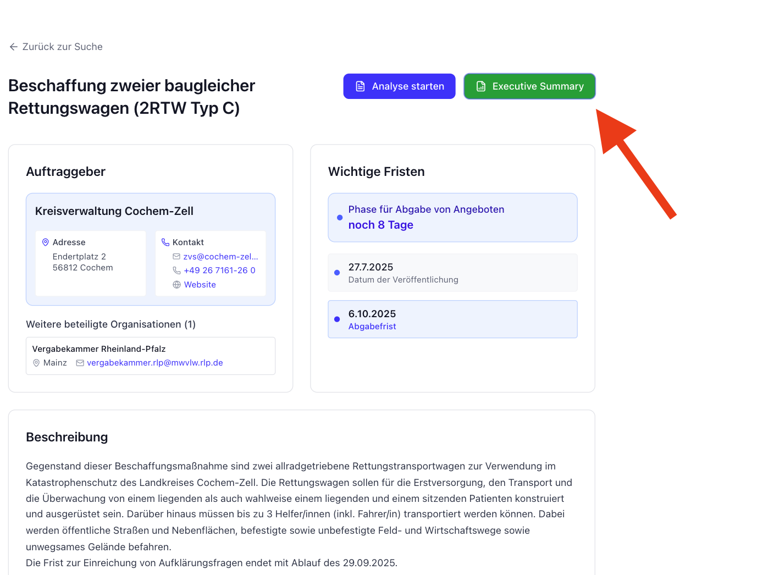
Task: Select the 6.10.2025 Abgabefrist entry
Action: (x=452, y=319)
